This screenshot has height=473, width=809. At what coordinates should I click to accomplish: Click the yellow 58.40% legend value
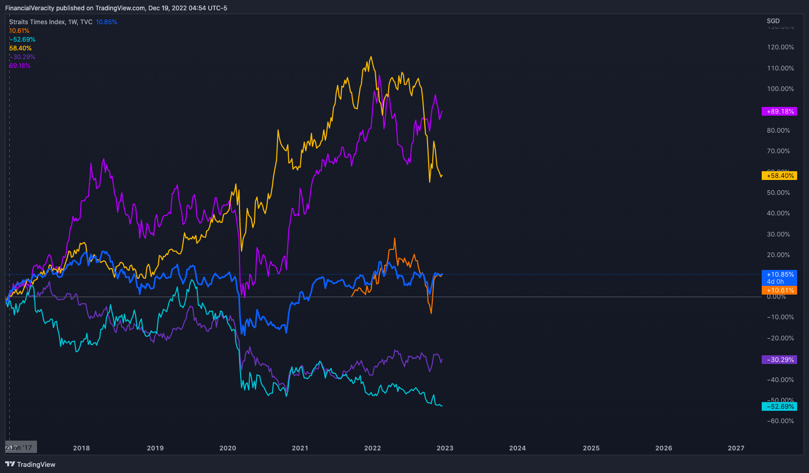(x=21, y=48)
